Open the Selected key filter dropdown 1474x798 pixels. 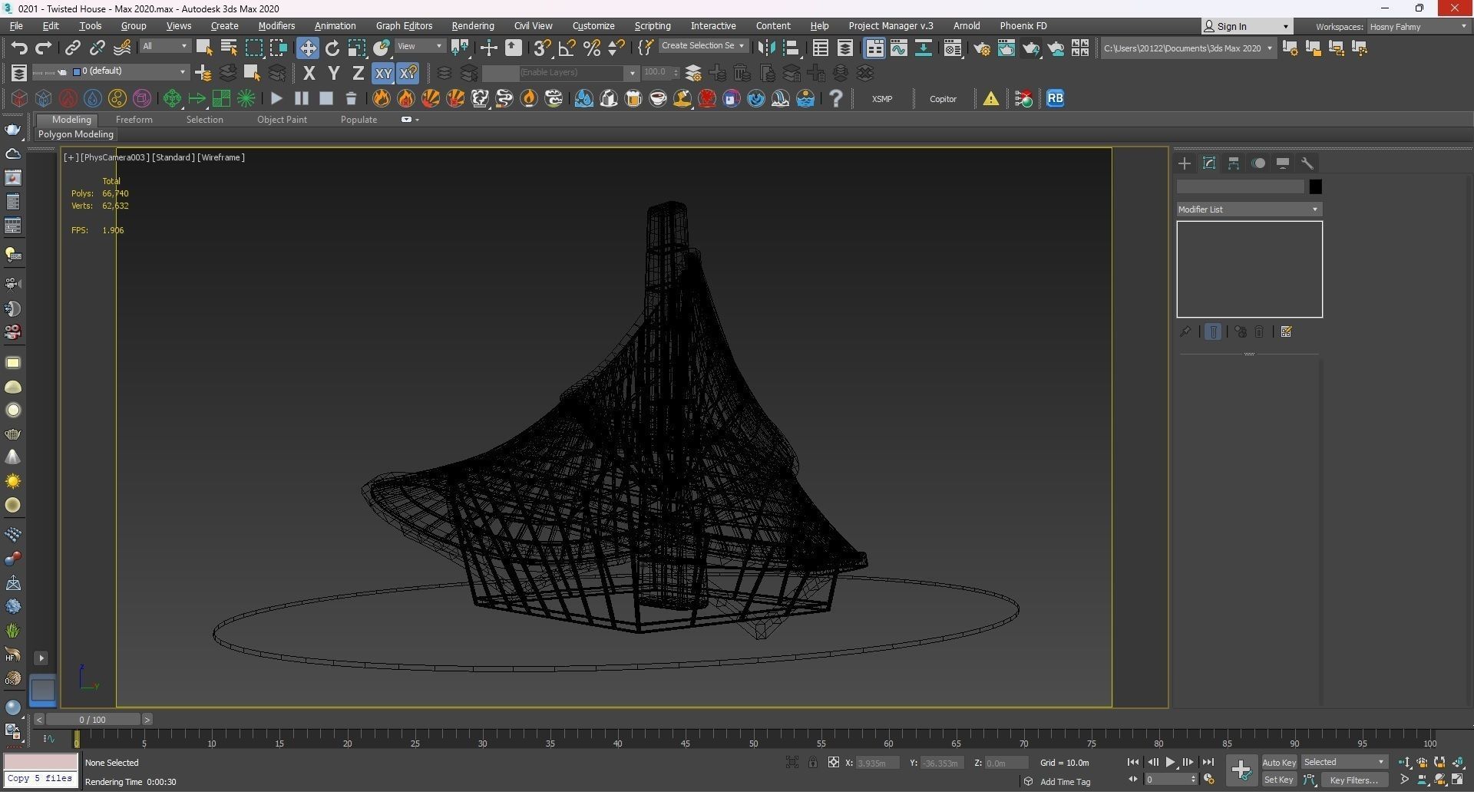(1343, 762)
